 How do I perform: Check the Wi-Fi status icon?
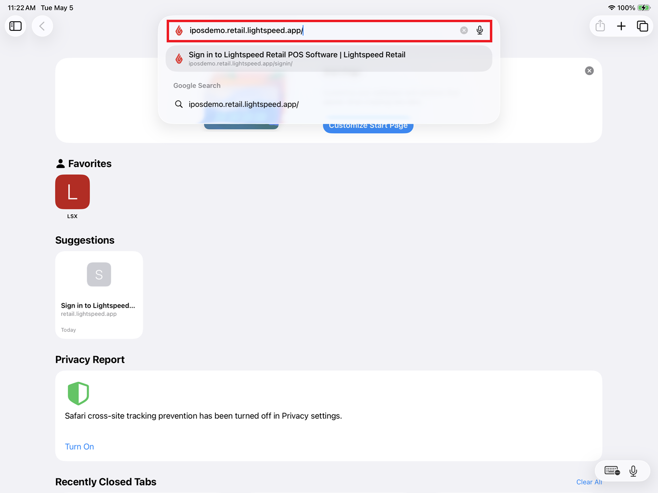[612, 8]
